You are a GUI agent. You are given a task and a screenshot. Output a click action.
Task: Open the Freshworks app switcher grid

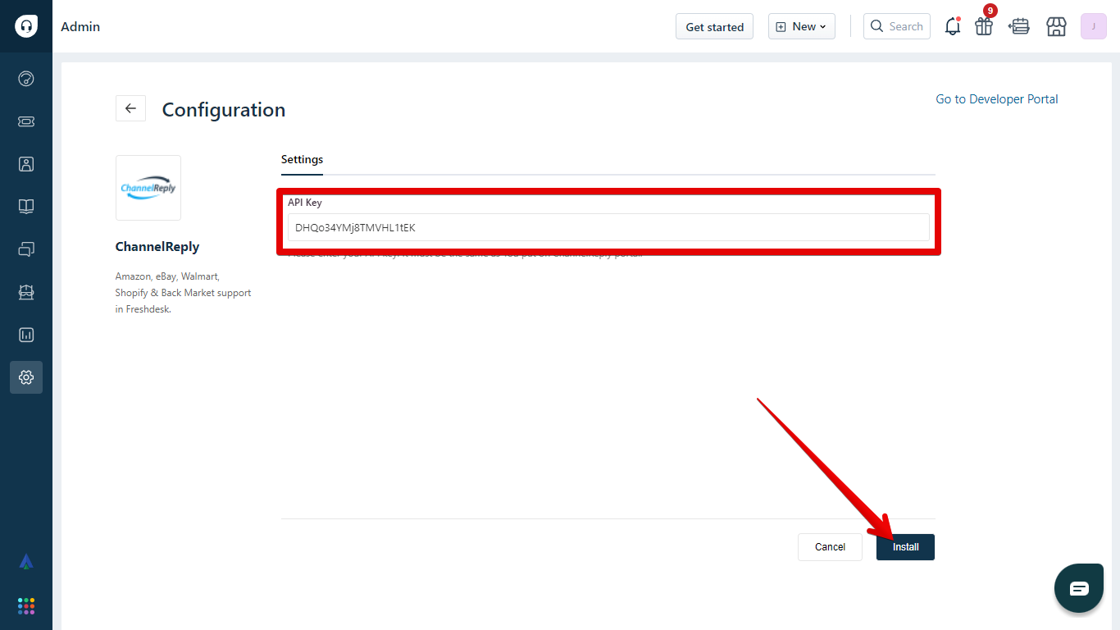26,606
